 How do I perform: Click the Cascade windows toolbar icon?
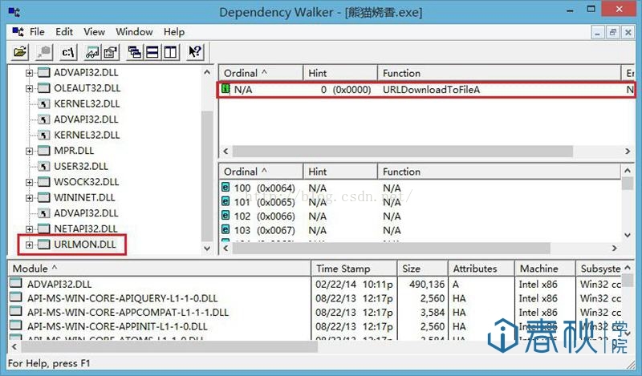point(134,52)
